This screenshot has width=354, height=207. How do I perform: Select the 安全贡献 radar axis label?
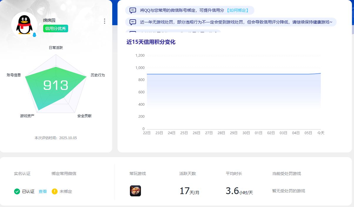click(85, 116)
